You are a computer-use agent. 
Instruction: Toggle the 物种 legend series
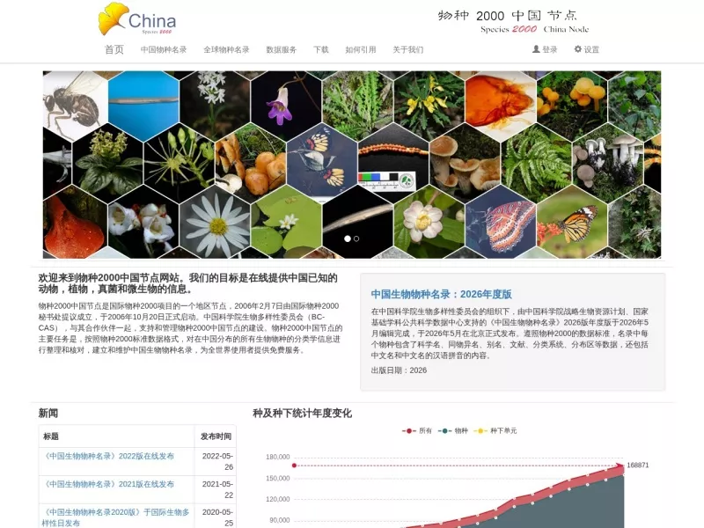click(453, 430)
